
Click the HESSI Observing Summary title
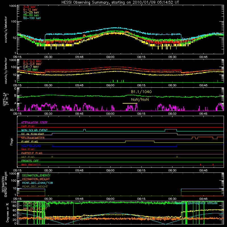(x=120, y=3)
